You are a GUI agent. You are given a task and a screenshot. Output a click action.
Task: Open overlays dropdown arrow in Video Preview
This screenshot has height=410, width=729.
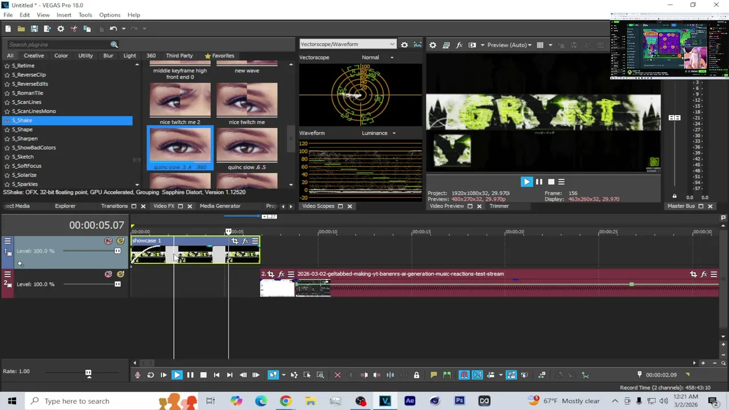coord(550,45)
